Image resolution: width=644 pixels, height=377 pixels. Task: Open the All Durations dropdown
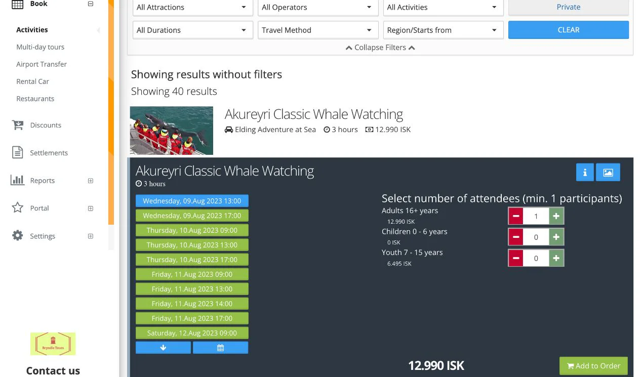click(192, 30)
